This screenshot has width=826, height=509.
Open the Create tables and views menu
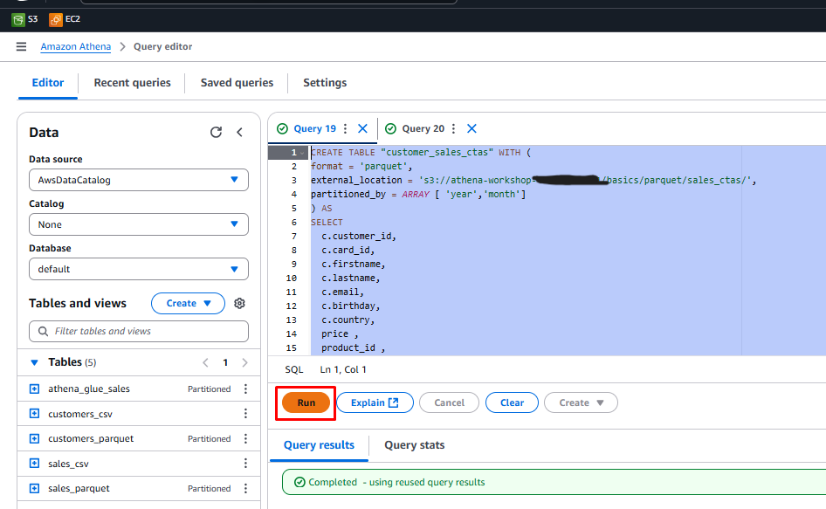188,304
